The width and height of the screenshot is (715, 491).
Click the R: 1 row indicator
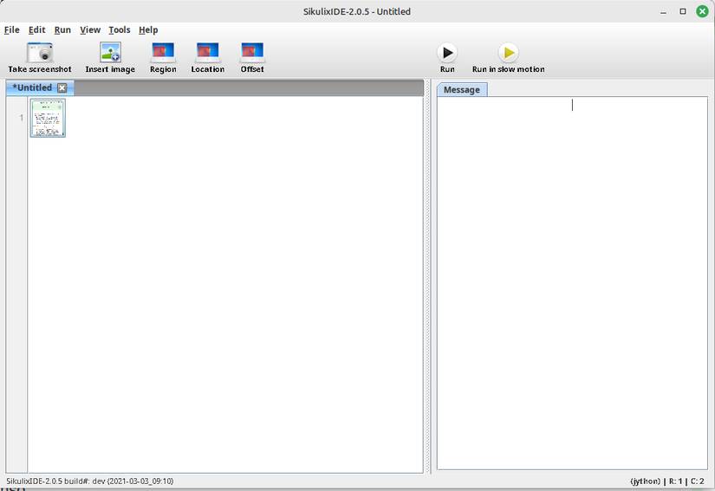click(x=675, y=481)
